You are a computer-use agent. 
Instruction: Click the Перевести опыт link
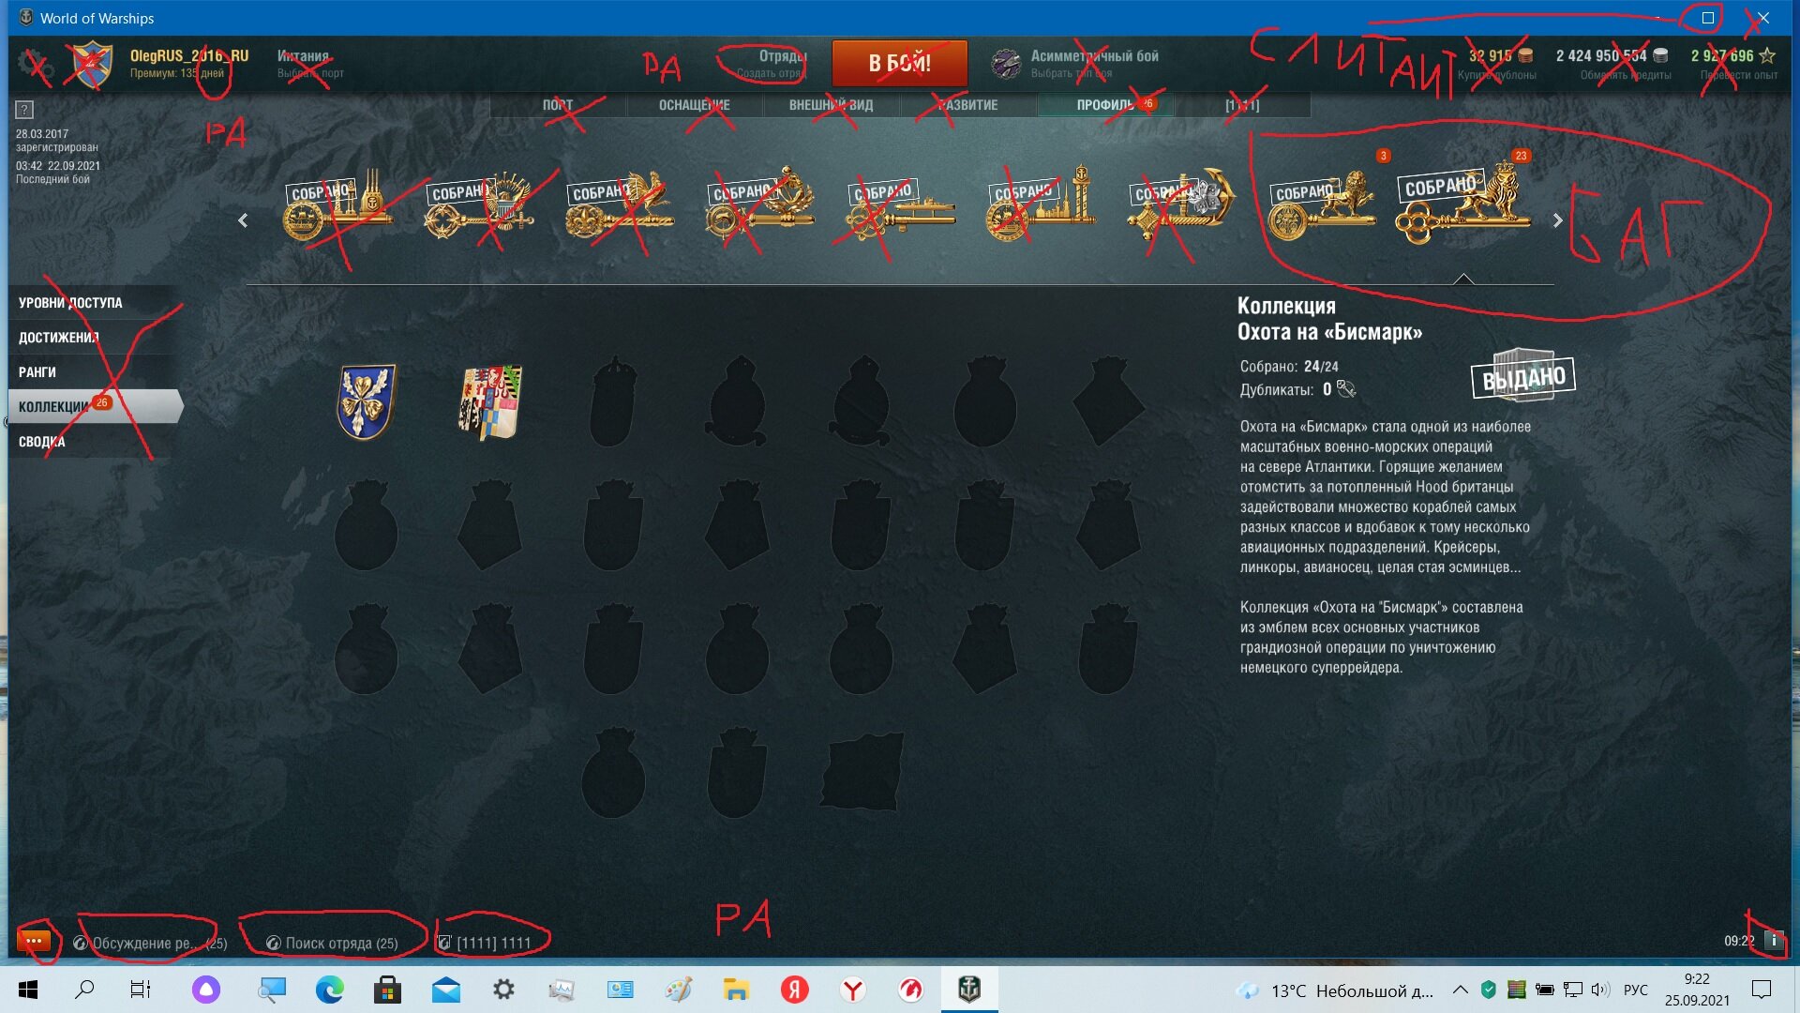[x=1738, y=75]
